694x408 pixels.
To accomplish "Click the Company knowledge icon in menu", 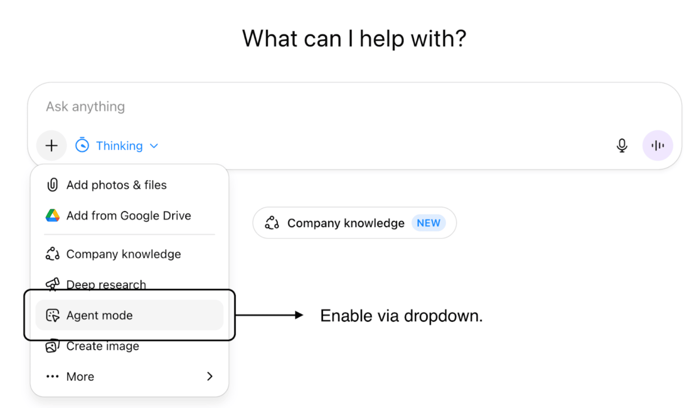I will 53,254.
